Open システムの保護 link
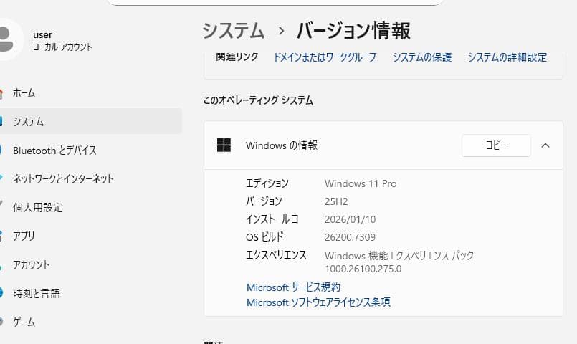Screen dimensions: 577x344 (x=422, y=57)
